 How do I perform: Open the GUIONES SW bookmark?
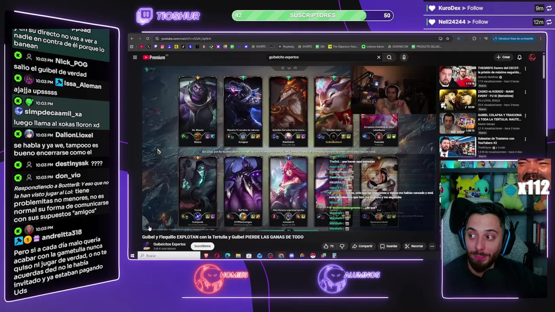398,47
